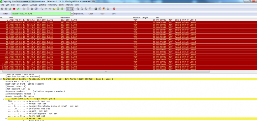Zoom out the text size
The width and height of the screenshot is (257, 121).
[x=82, y=9]
